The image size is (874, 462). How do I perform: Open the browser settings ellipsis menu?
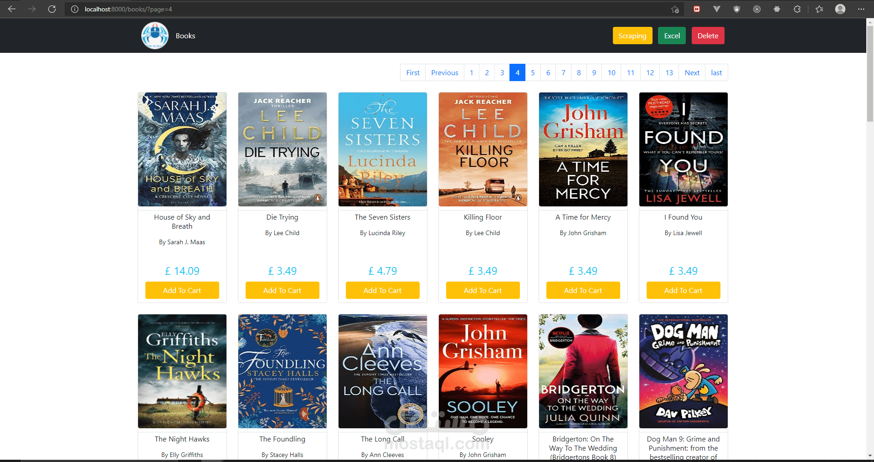coord(861,9)
